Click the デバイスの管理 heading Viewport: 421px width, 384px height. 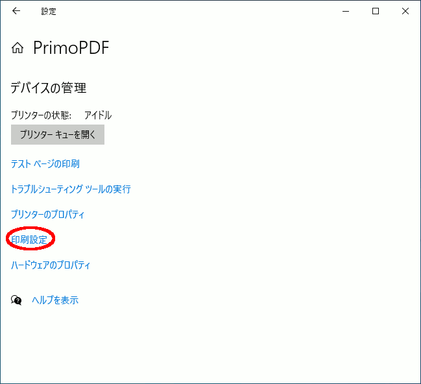pos(49,88)
